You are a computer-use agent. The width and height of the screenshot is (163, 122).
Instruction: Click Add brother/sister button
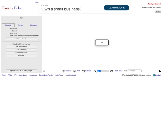coord(21,53)
